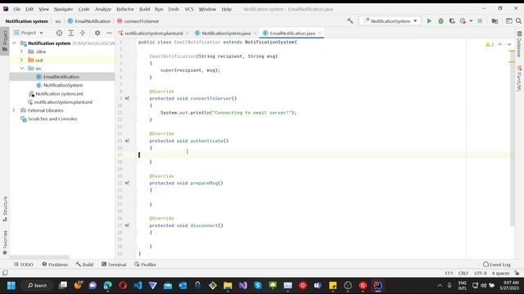Click override gutter icon beside disconnect
524x294 pixels.
(127, 225)
